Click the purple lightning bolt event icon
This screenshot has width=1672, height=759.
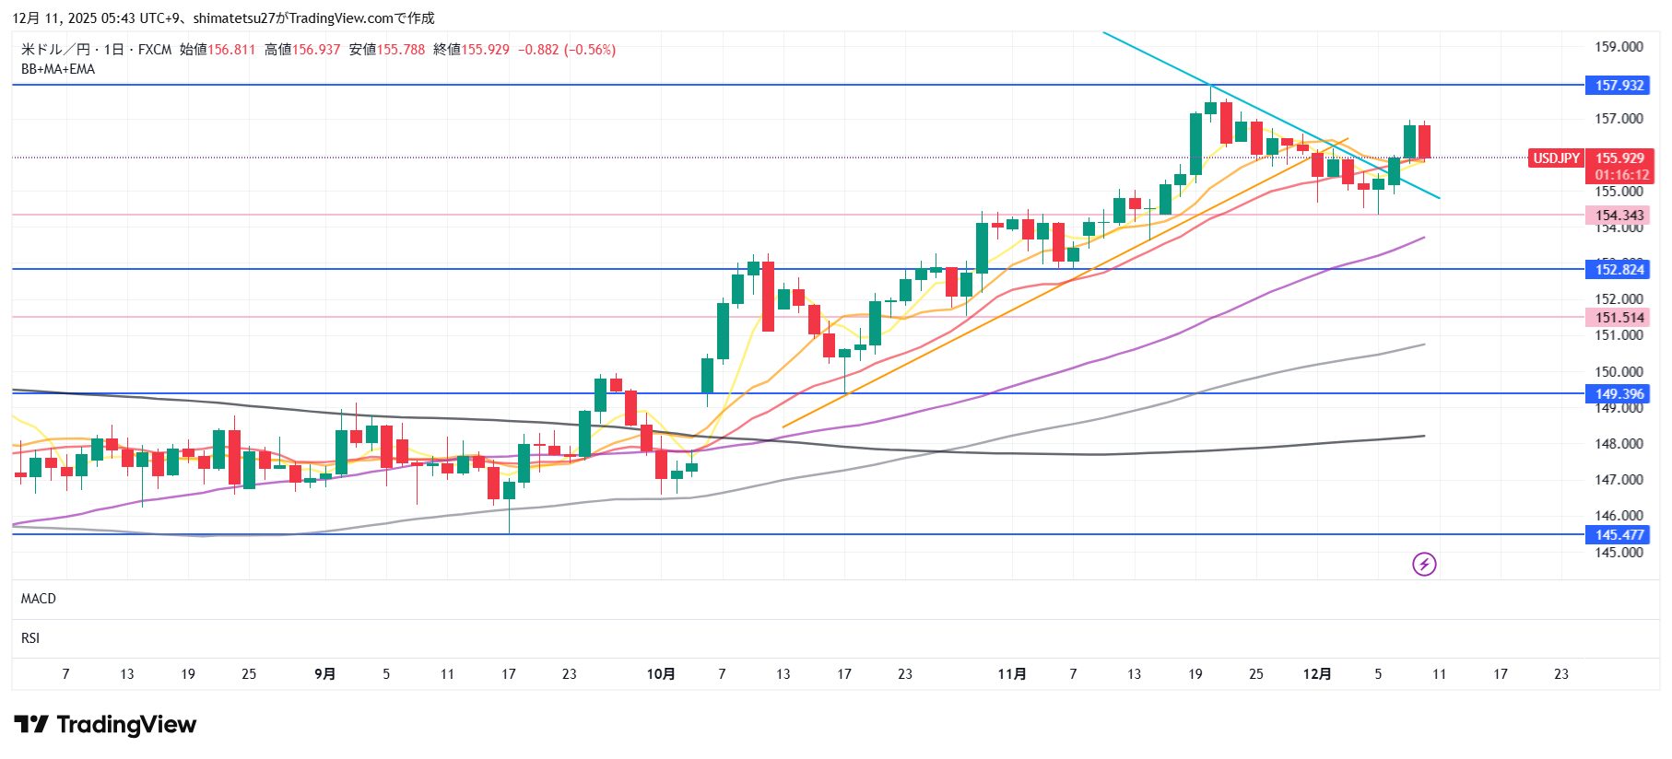tap(1424, 564)
